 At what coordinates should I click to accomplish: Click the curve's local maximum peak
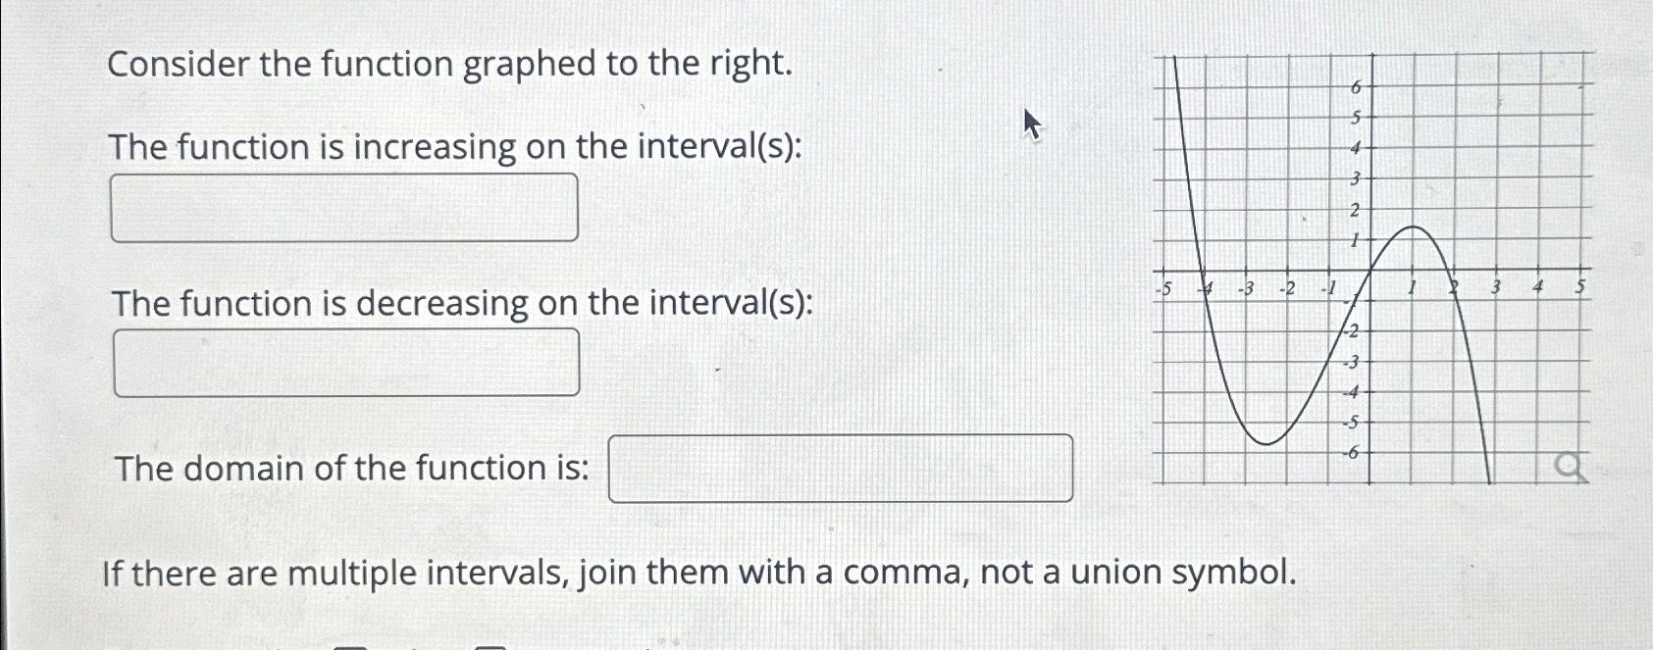point(1413,227)
